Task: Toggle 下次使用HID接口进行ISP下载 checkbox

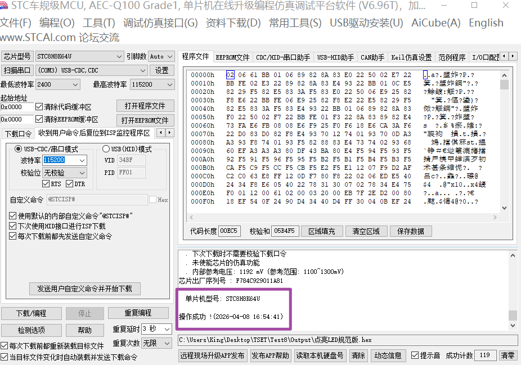Action: 12,226
